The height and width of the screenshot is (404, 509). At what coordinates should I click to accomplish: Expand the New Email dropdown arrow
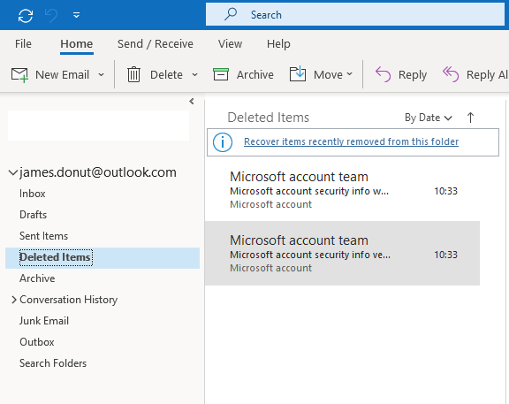(102, 74)
